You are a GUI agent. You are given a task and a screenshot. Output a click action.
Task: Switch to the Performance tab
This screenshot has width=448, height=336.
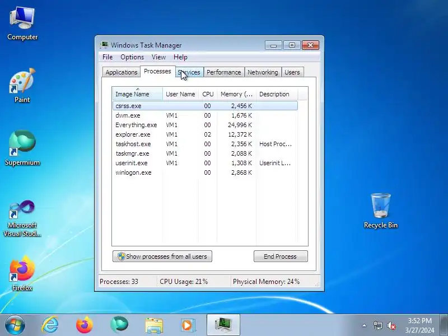point(223,72)
